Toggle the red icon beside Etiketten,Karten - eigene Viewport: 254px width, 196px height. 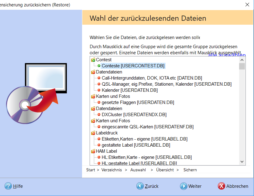click(99, 139)
